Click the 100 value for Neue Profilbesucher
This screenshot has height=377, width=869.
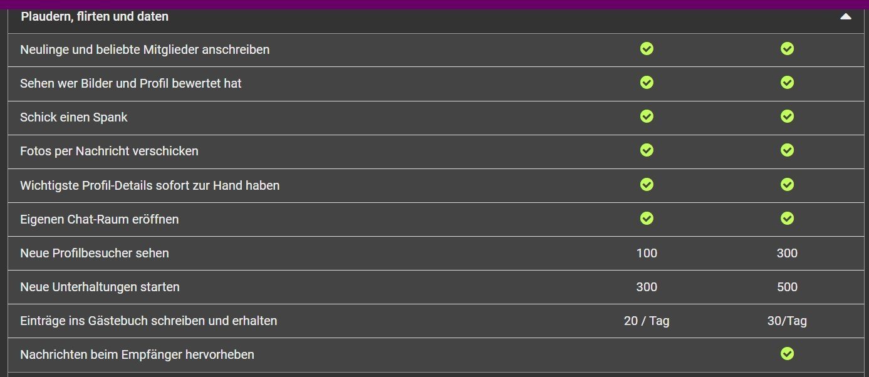(647, 253)
